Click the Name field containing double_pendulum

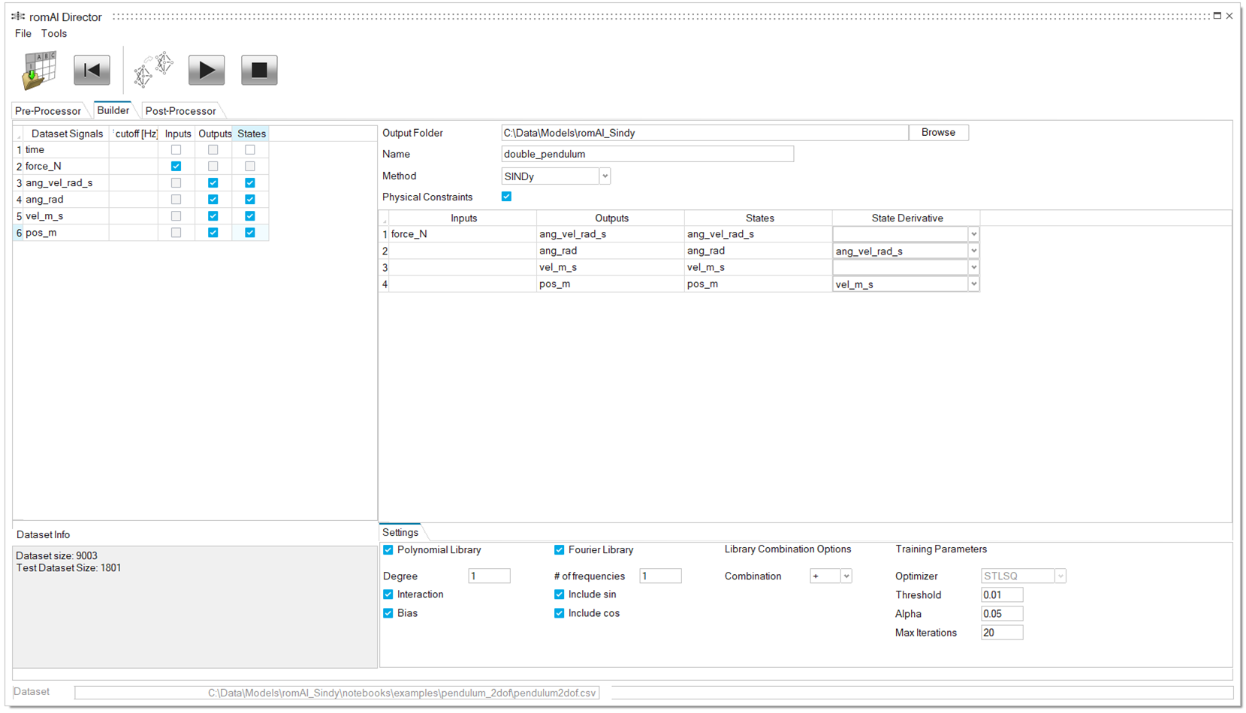point(647,155)
